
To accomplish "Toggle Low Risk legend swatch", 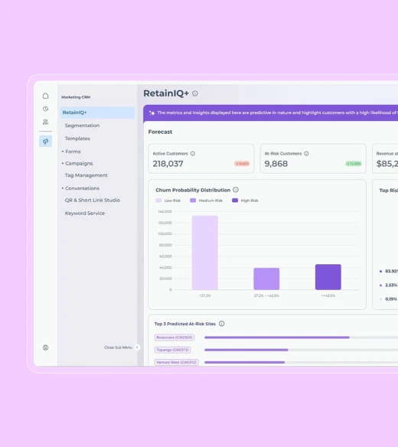I will [158, 201].
